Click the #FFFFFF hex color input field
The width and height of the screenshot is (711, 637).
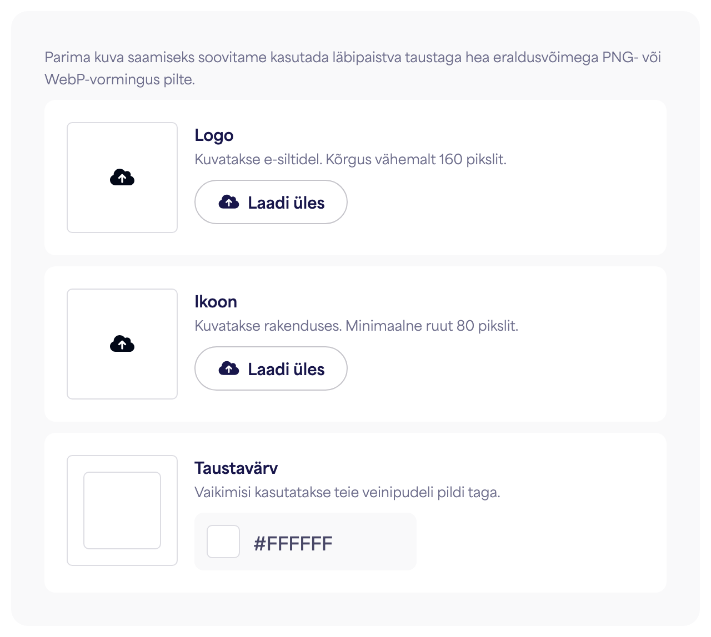(306, 542)
